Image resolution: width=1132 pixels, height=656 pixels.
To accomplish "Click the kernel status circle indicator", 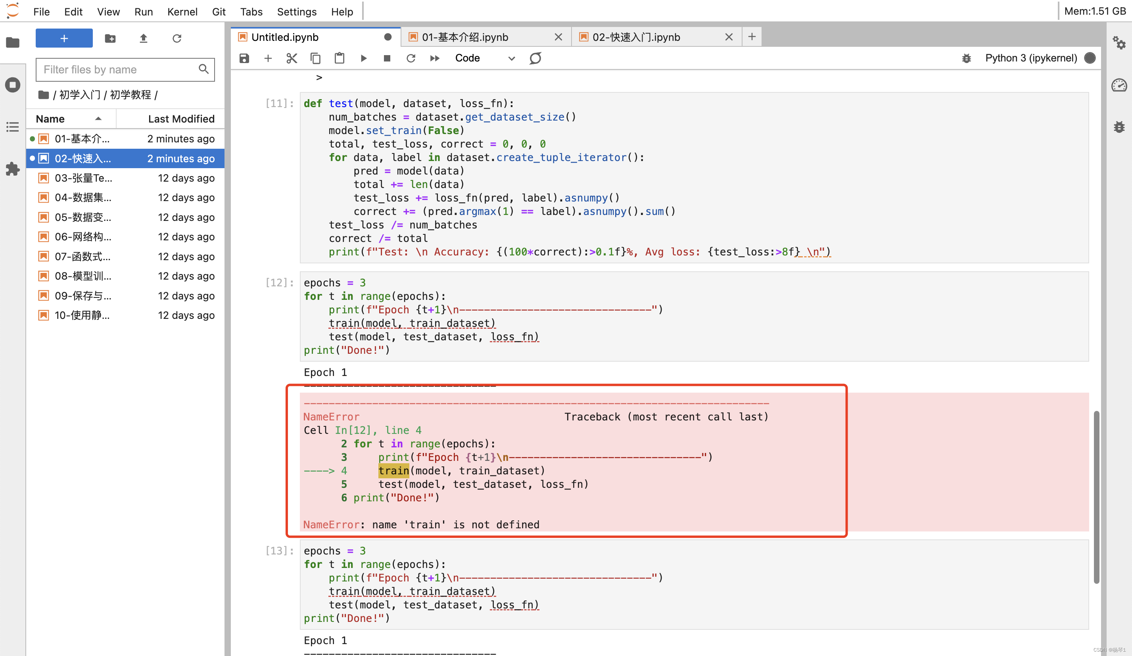I will [x=1090, y=58].
